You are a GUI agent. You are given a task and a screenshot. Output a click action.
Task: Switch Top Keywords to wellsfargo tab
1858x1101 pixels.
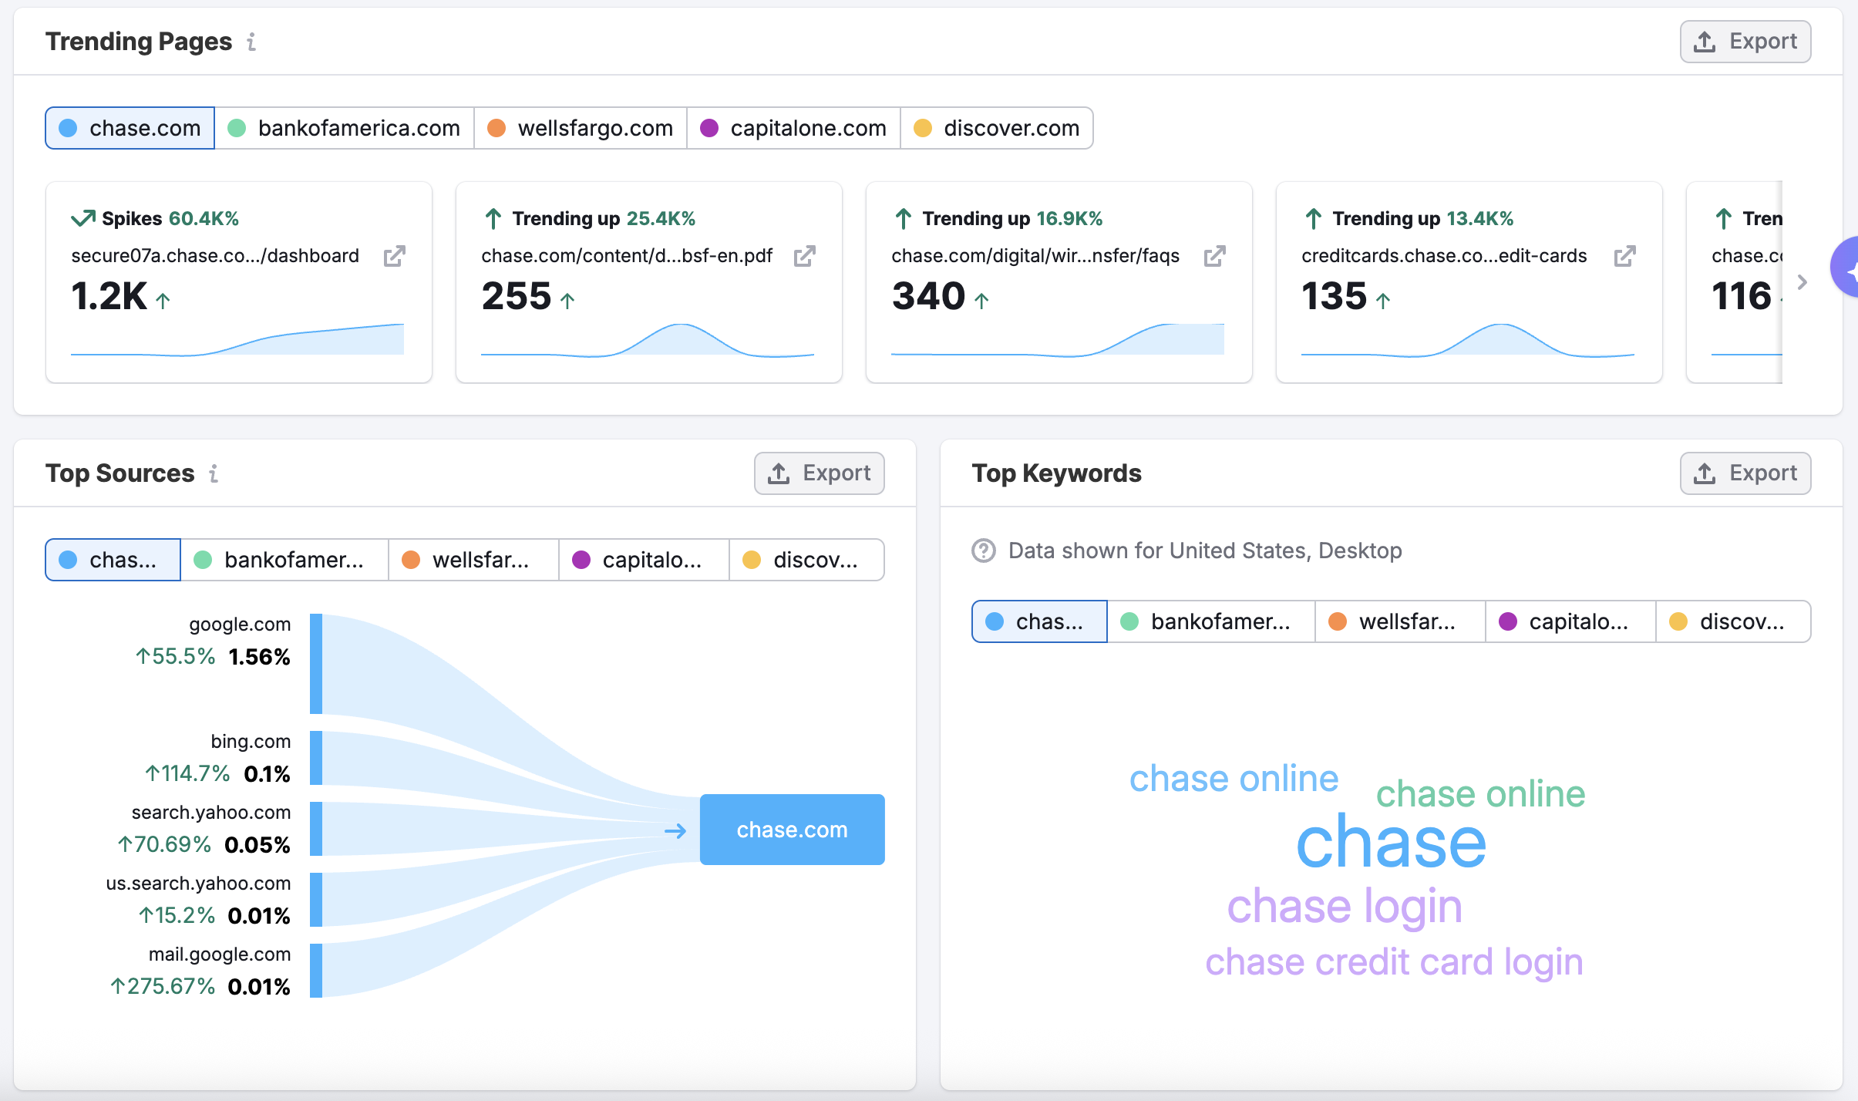point(1399,621)
